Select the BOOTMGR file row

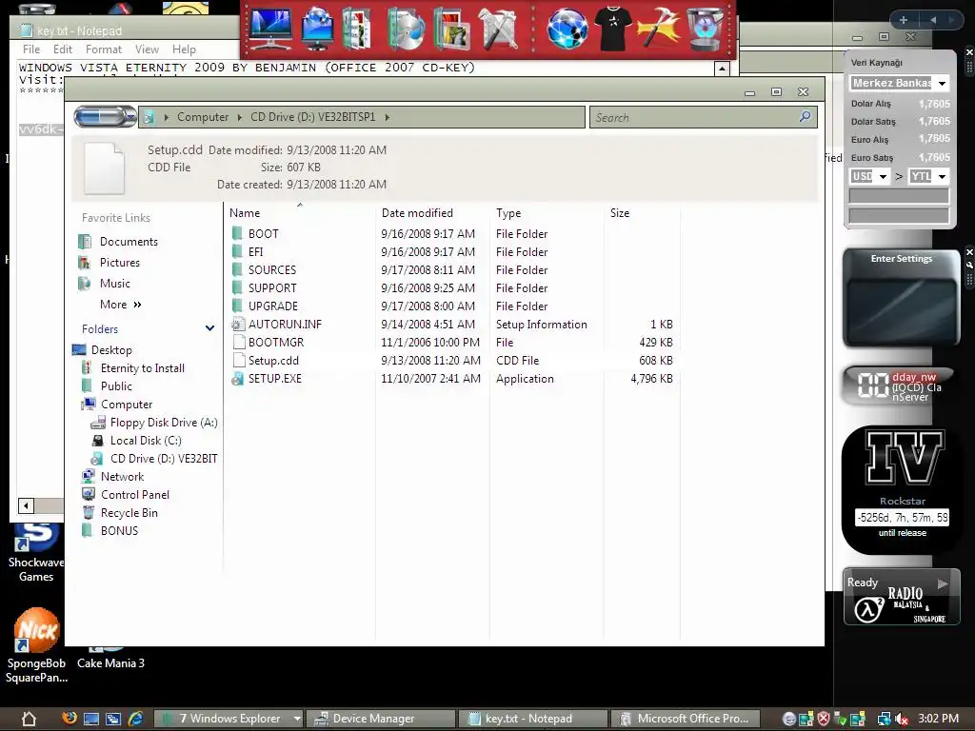452,343
